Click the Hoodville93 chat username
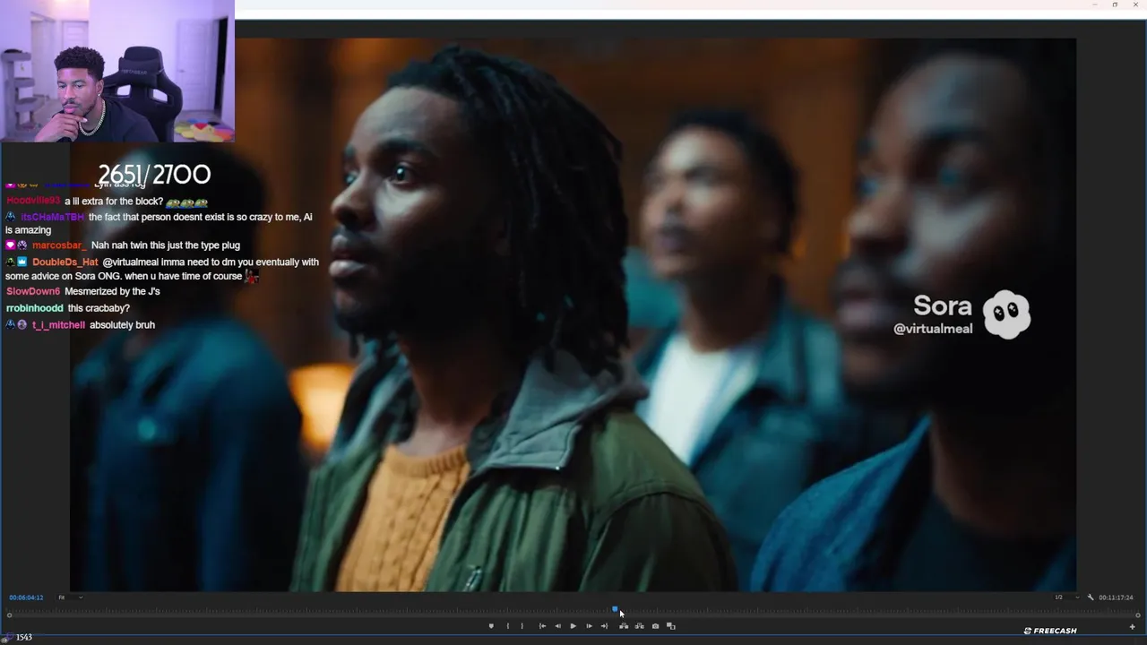Viewport: 1147px width, 645px height. [33, 202]
